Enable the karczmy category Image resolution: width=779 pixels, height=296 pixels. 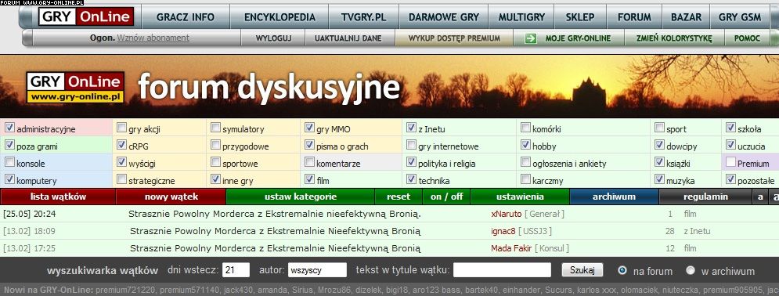525,179
